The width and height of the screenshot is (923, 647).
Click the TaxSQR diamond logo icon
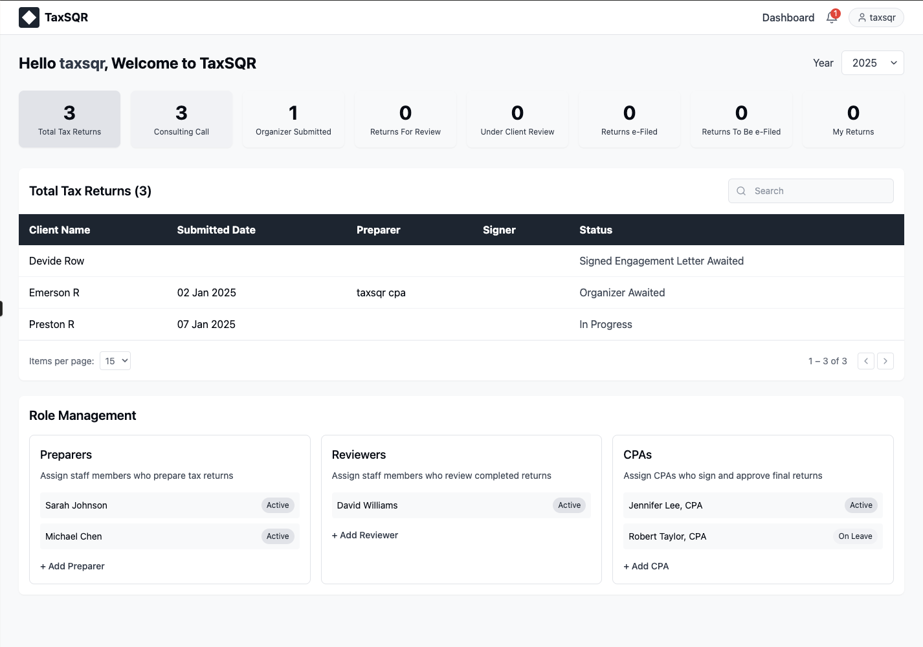pos(29,17)
